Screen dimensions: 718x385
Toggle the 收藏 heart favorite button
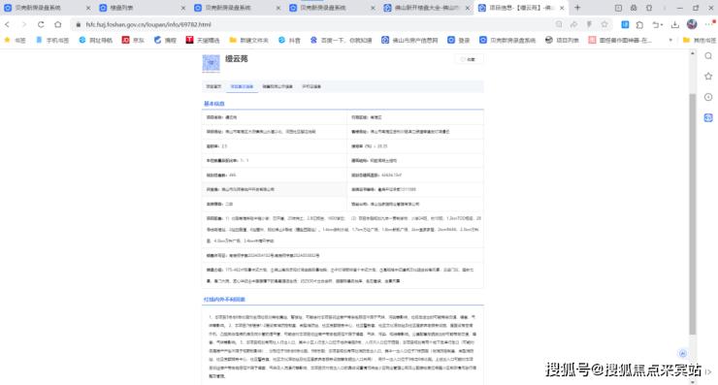[x=469, y=59]
